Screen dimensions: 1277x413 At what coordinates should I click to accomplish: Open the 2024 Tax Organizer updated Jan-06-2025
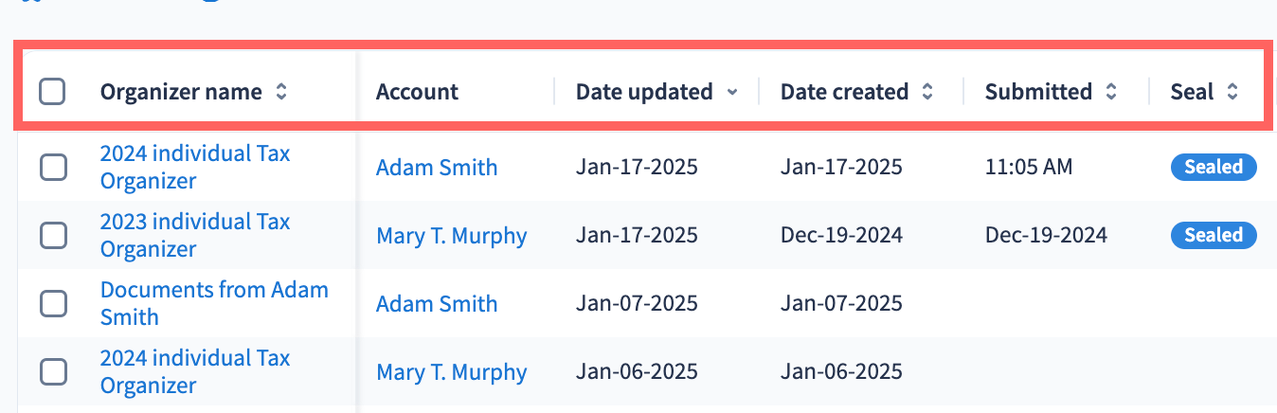click(195, 371)
